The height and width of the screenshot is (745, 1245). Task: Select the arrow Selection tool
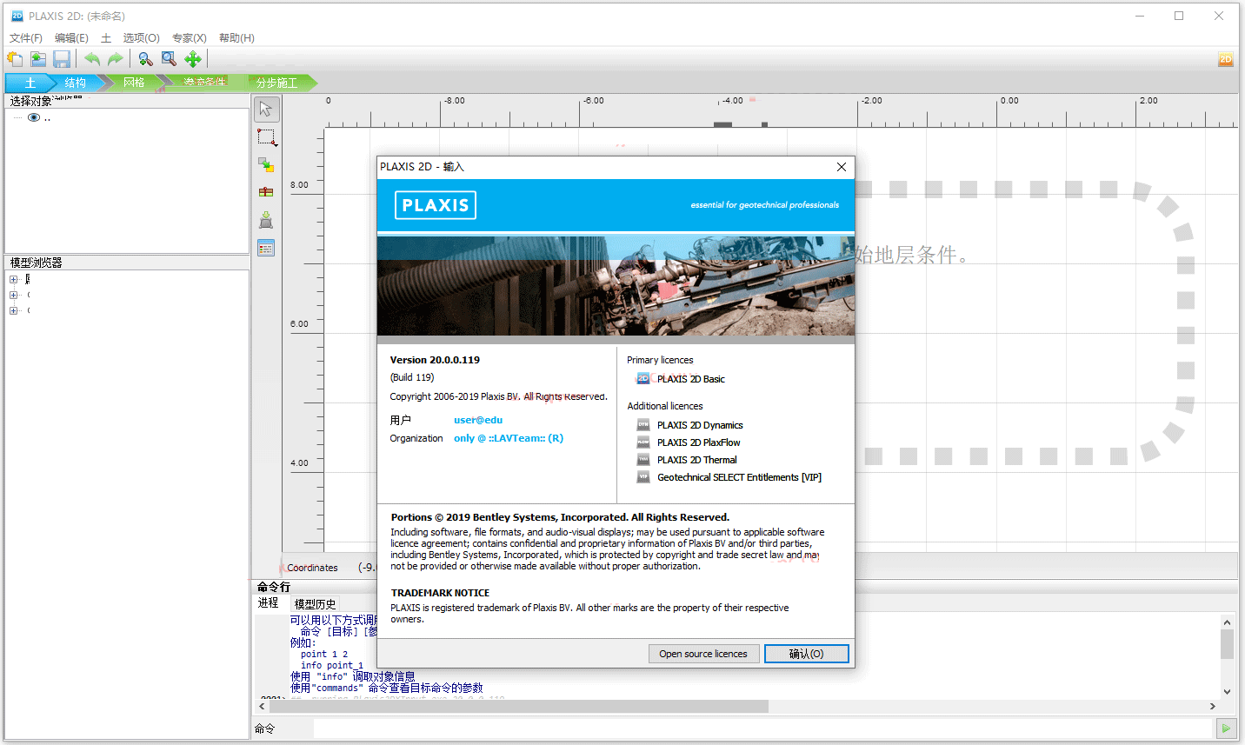(x=266, y=110)
